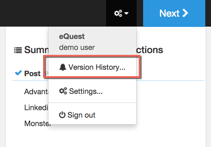Open Version History menu entry

pyautogui.click(x=92, y=67)
